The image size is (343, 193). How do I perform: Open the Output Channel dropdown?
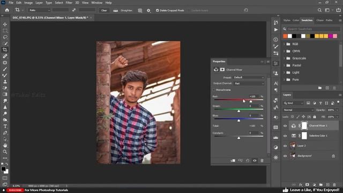[249, 84]
